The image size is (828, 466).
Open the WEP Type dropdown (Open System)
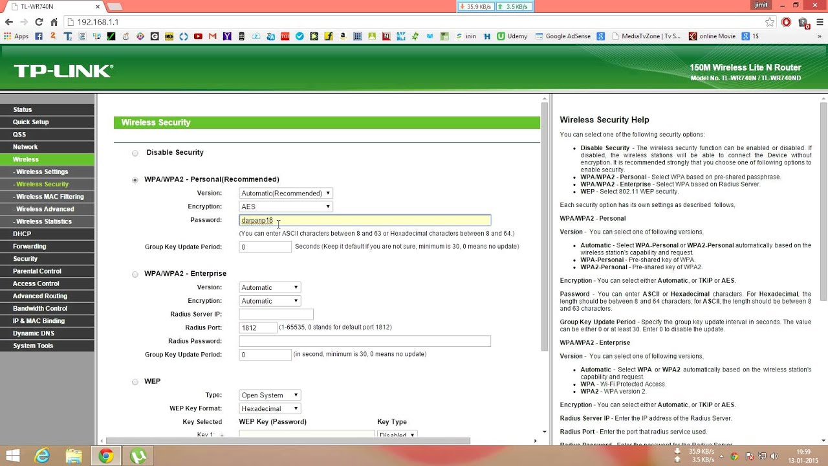point(270,395)
